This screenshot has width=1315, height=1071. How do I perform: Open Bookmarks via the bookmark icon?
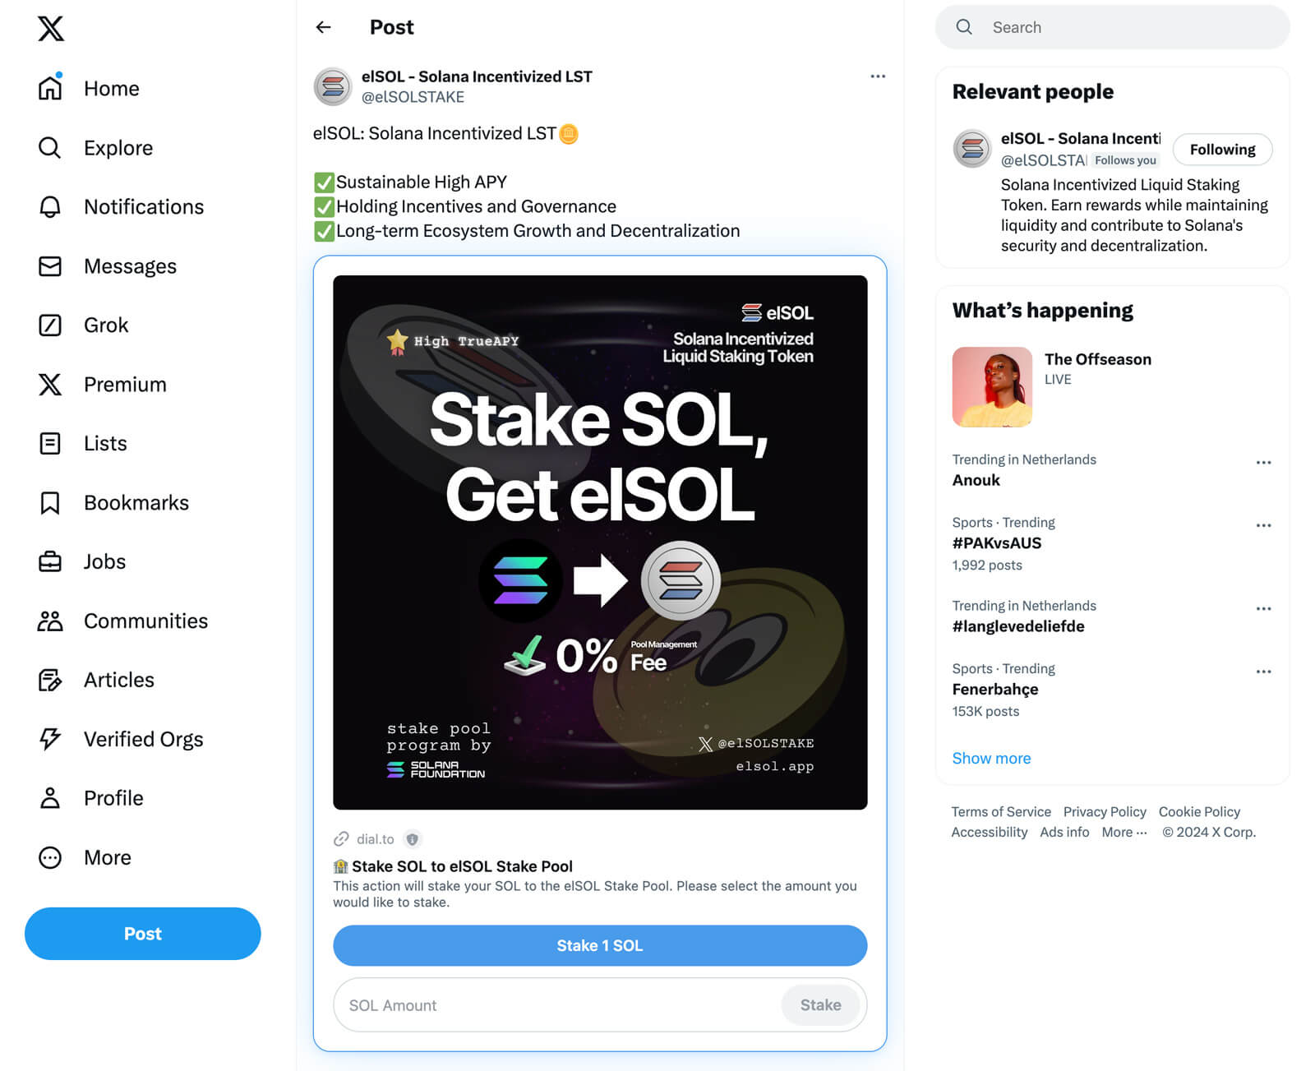50,503
